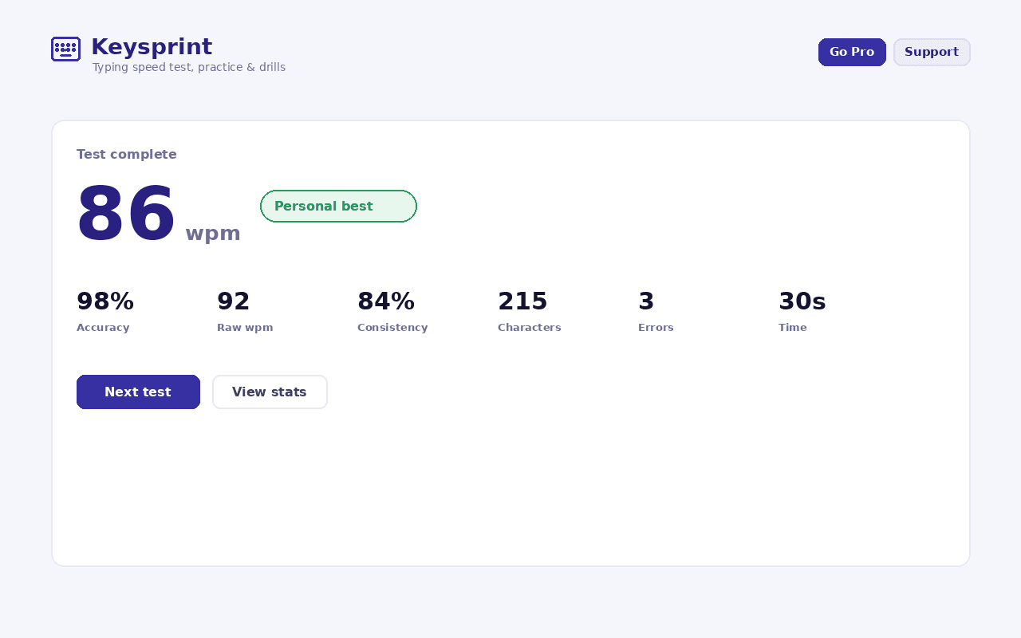Click the Consistency label
Screen dimensions: 1021x638
(392, 327)
